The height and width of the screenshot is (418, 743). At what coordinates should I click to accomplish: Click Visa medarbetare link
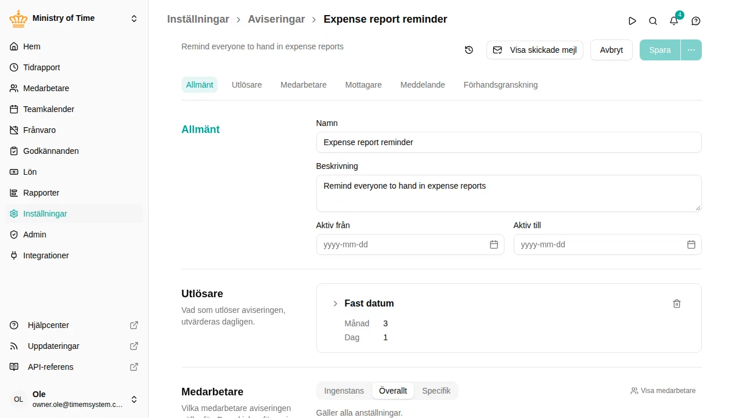tap(663, 391)
